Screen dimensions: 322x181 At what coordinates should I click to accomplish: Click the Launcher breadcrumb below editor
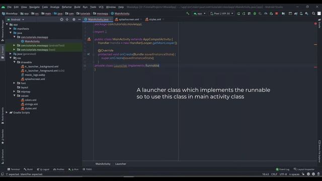[121, 164]
